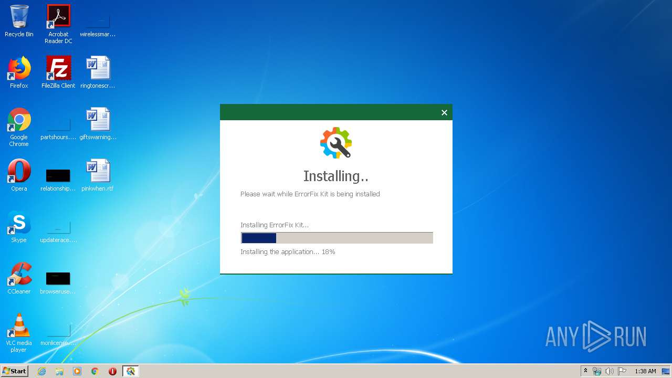The image size is (672, 378).
Task: Launch Acrobat Reader DC shortcut
Action: point(58,24)
